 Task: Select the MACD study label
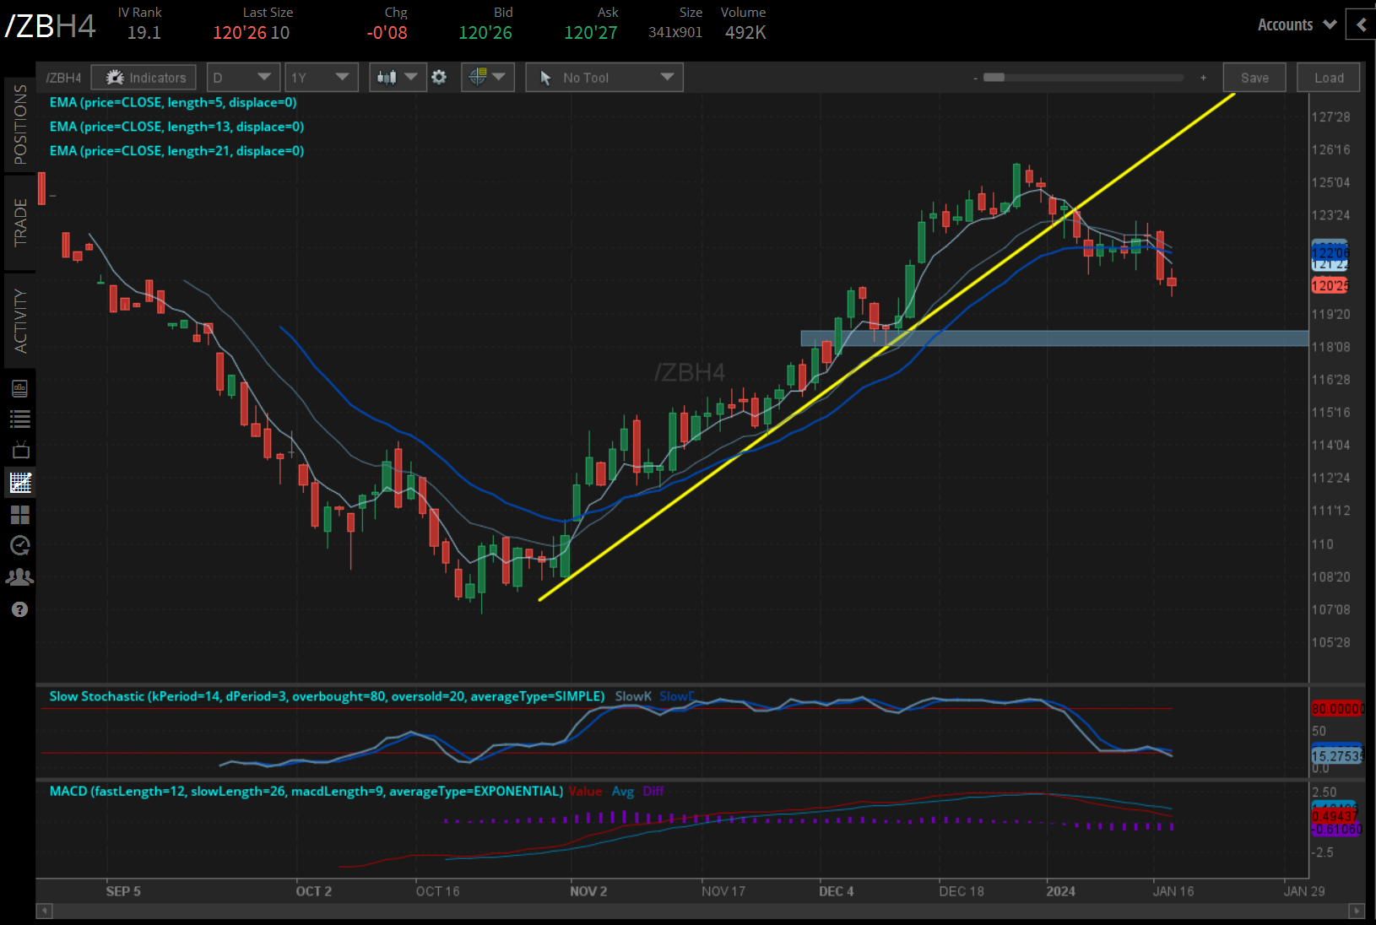pos(306,791)
